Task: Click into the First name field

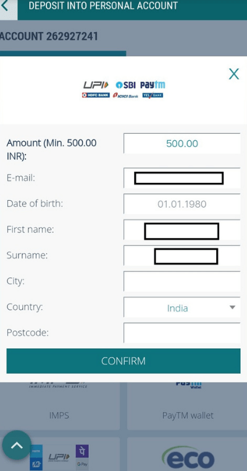Action: coord(182,230)
